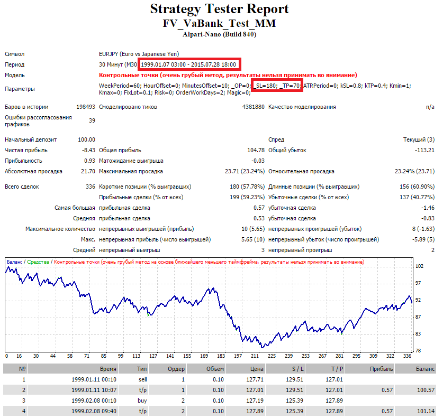The image size is (443, 419).
Task: Click the Абсолютная просадка value 21.70
Action: point(88,171)
